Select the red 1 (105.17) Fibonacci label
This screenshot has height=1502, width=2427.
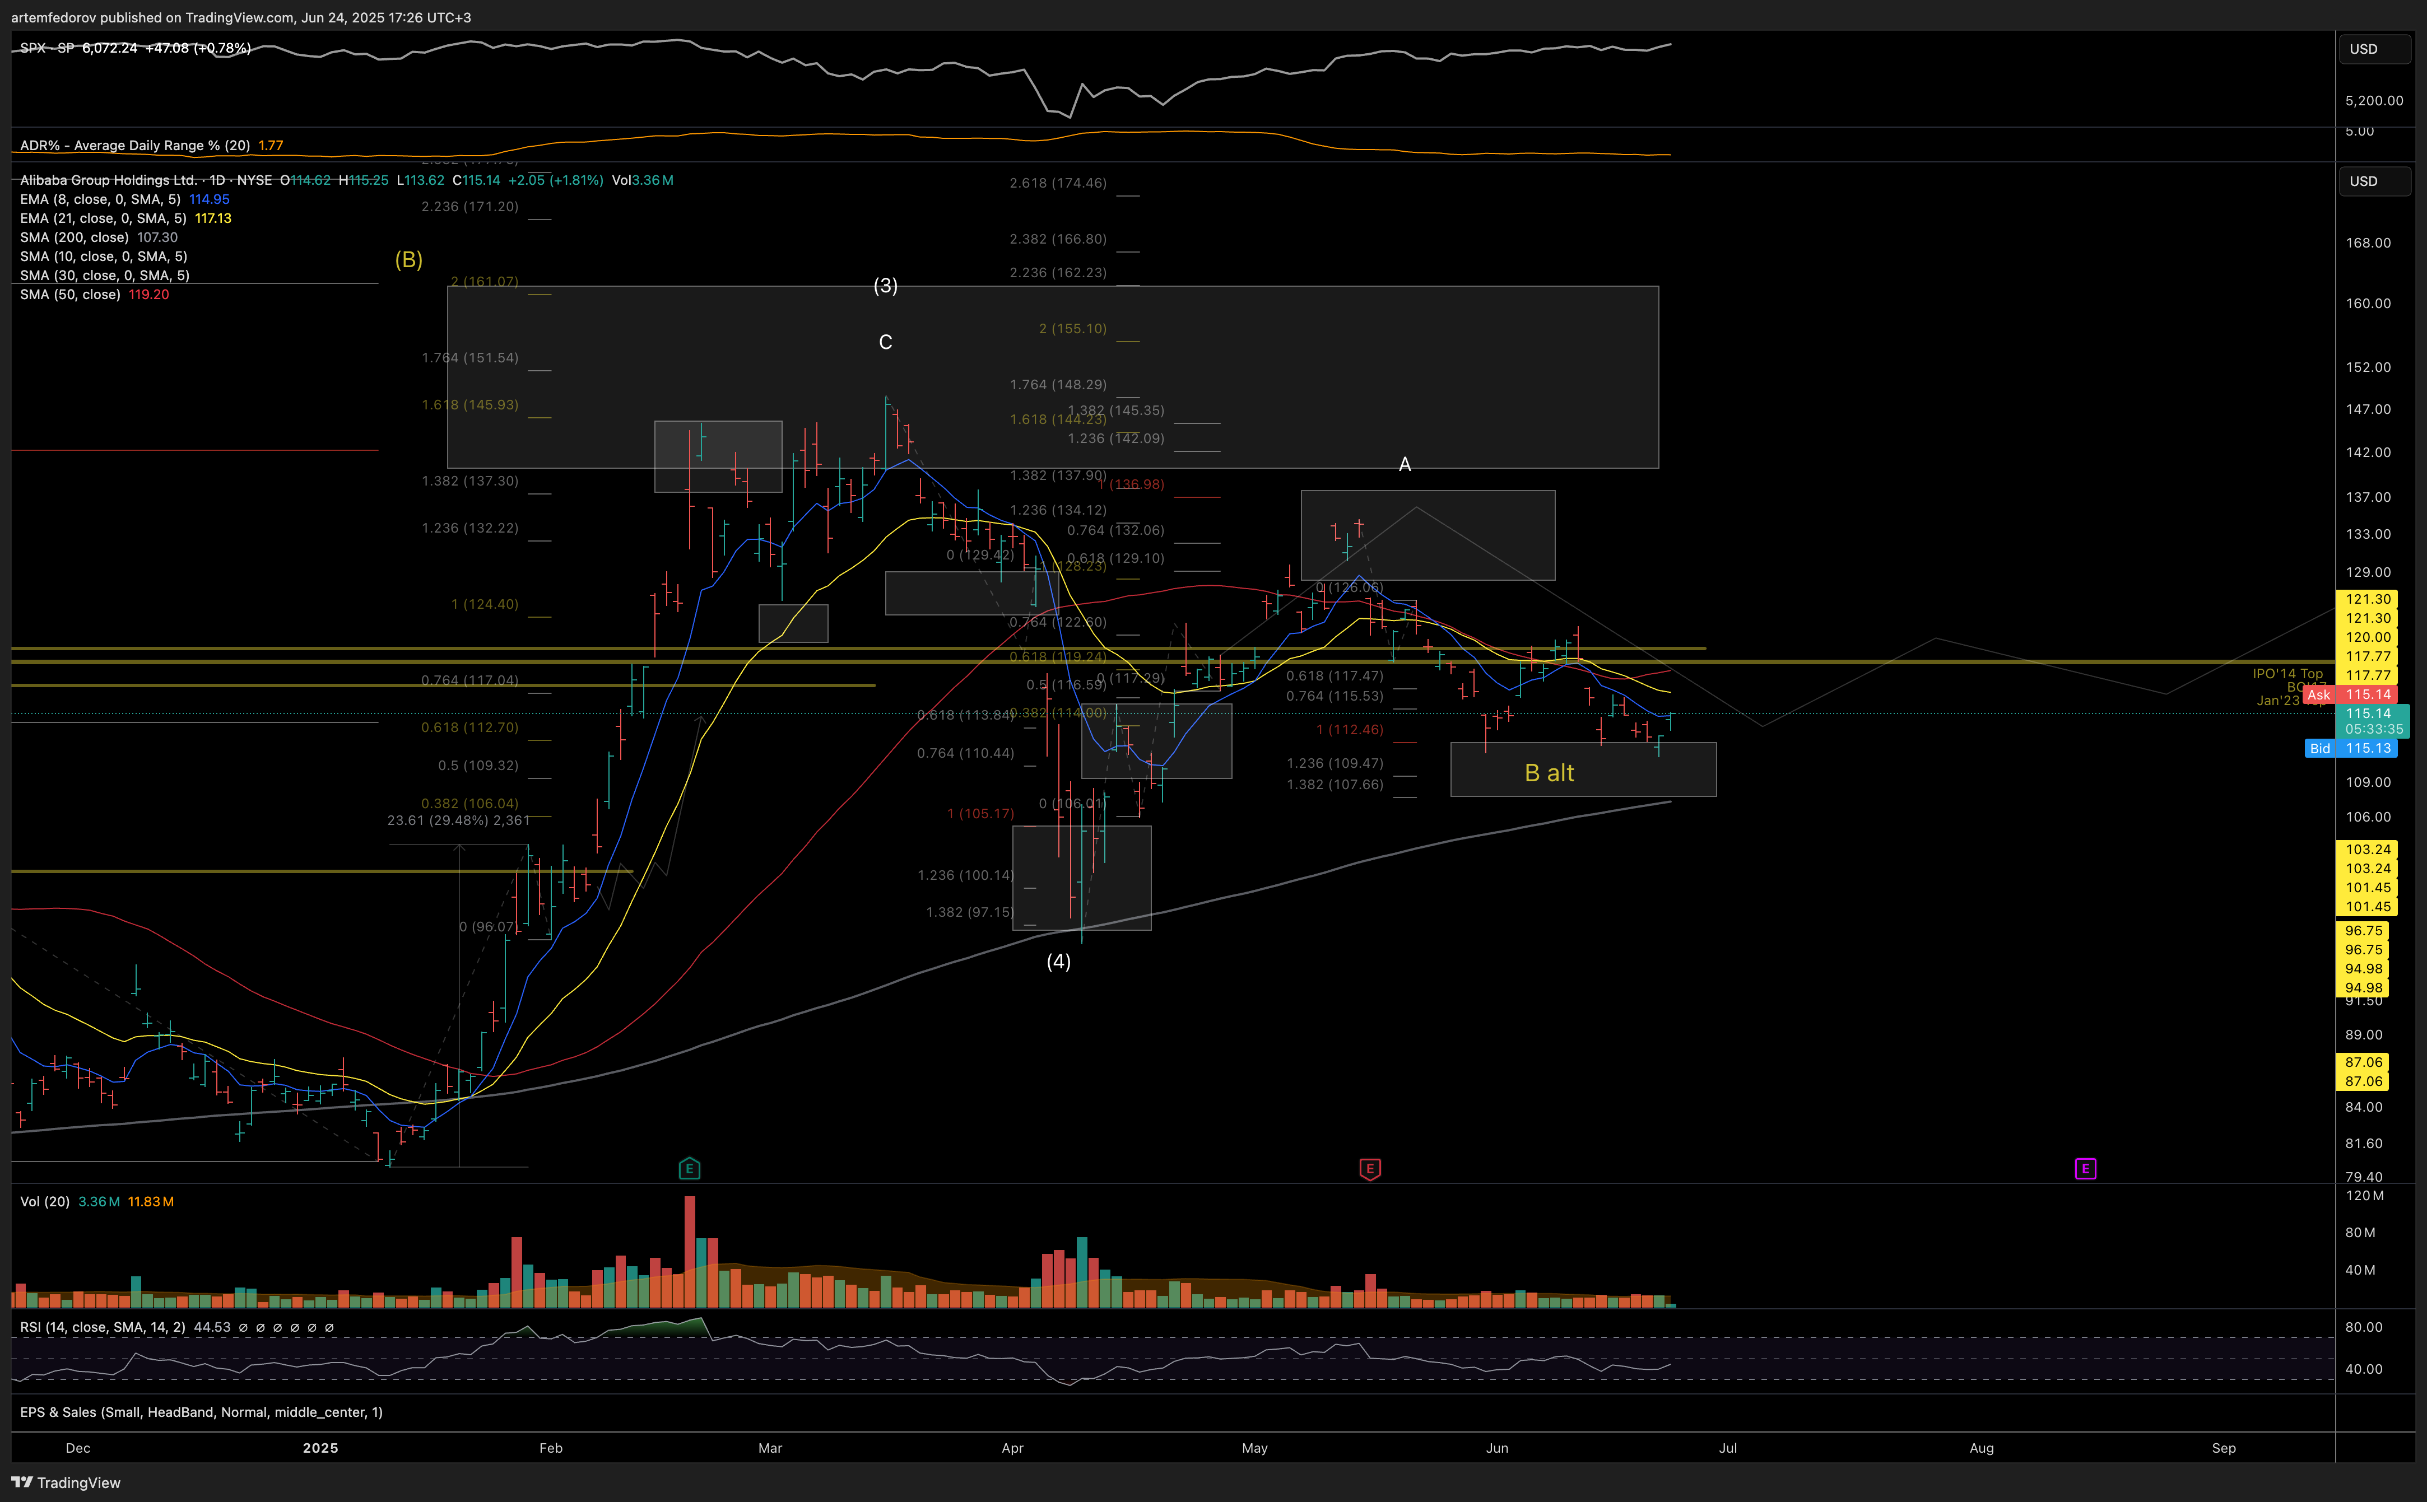click(980, 814)
